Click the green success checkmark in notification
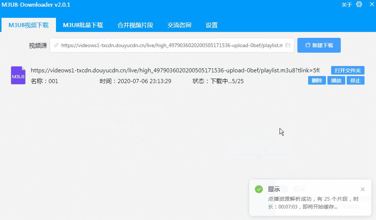 (259, 189)
